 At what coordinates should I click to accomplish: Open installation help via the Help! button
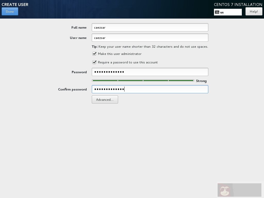coord(254,11)
